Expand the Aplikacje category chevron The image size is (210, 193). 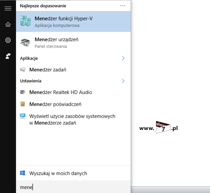[123, 58]
